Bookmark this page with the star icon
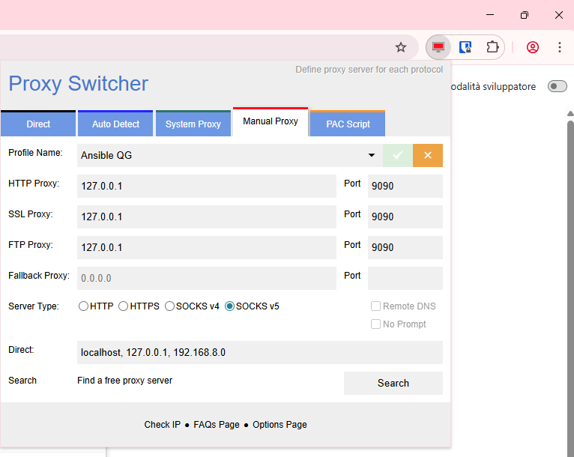Viewport: 574px width, 457px height. (401, 47)
